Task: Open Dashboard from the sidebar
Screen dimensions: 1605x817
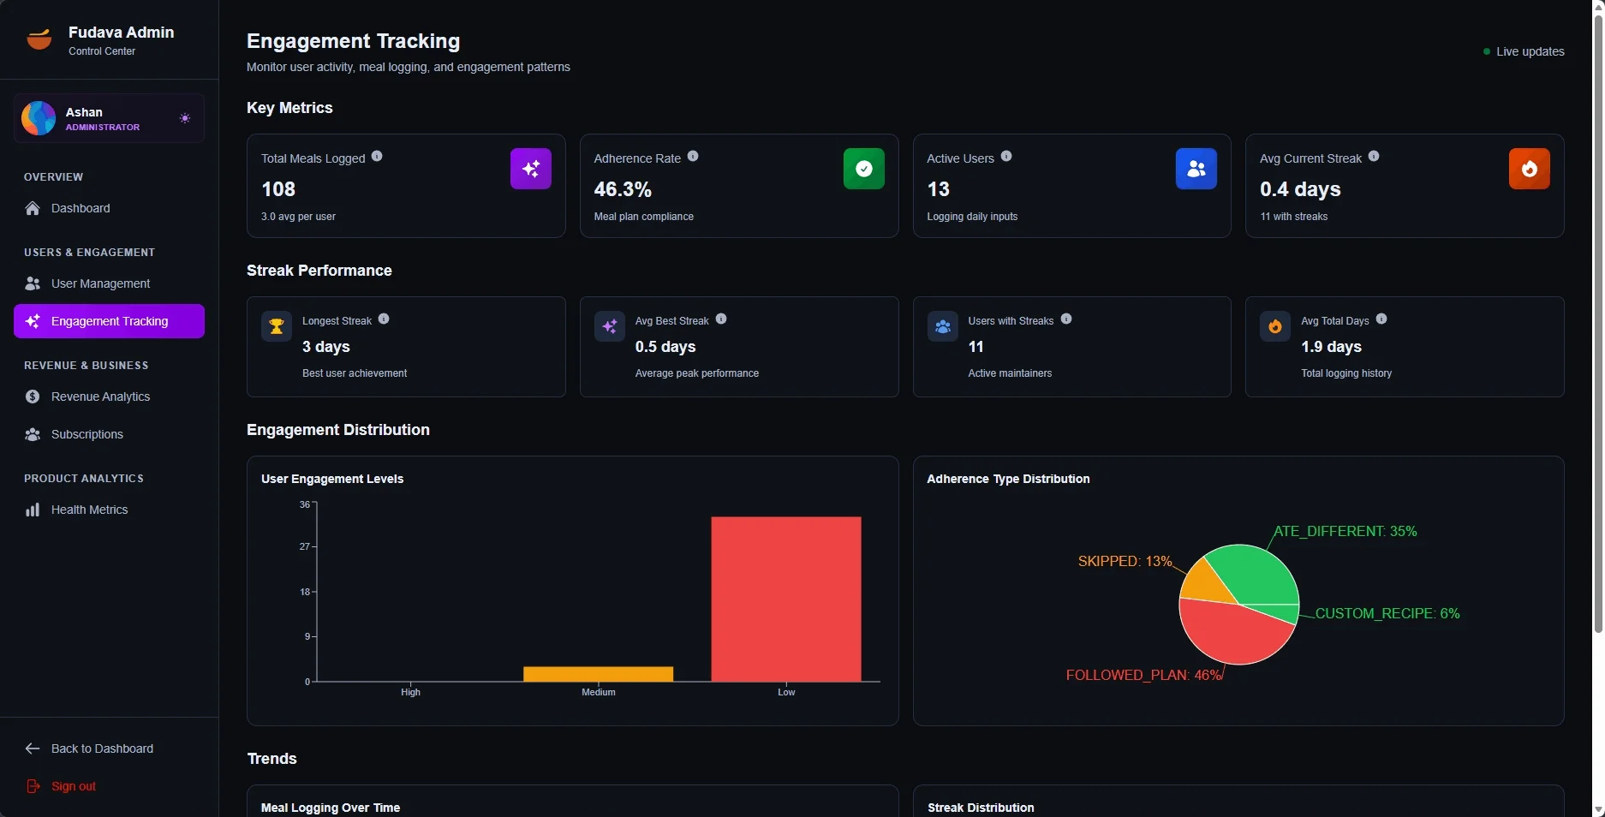Action: [81, 208]
